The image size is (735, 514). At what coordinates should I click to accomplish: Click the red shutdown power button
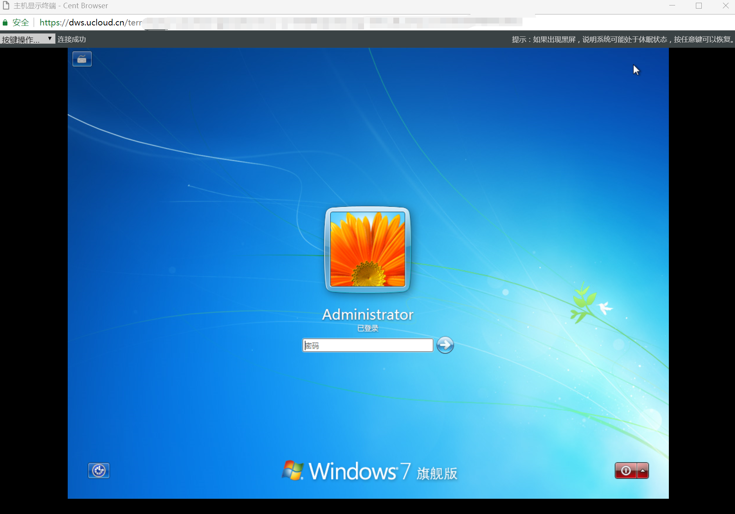tap(625, 471)
